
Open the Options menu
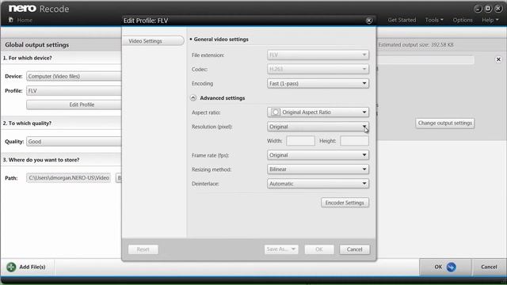[x=463, y=20]
